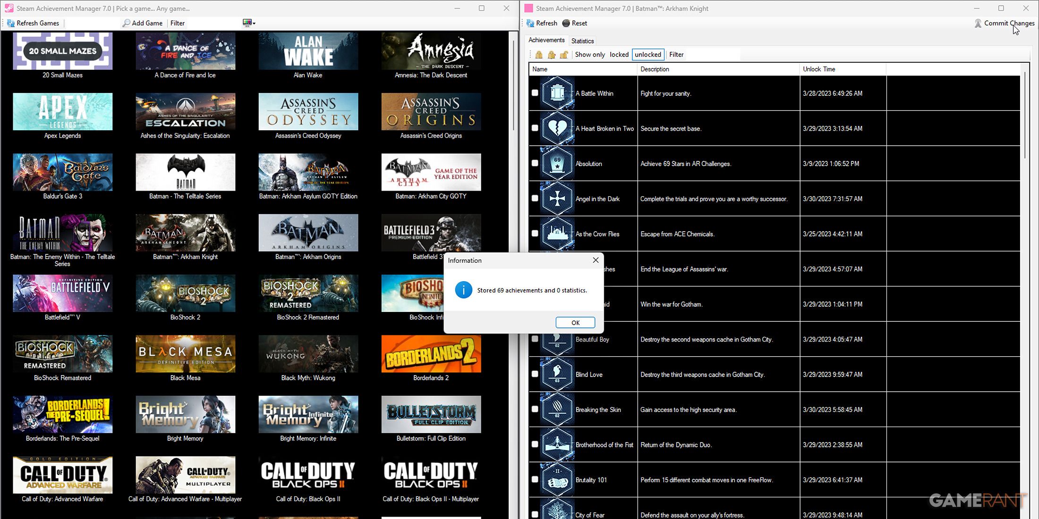Screen dimensions: 1039x519
Task: Toggle checkbox for As the Crow Flies
Action: coord(535,234)
